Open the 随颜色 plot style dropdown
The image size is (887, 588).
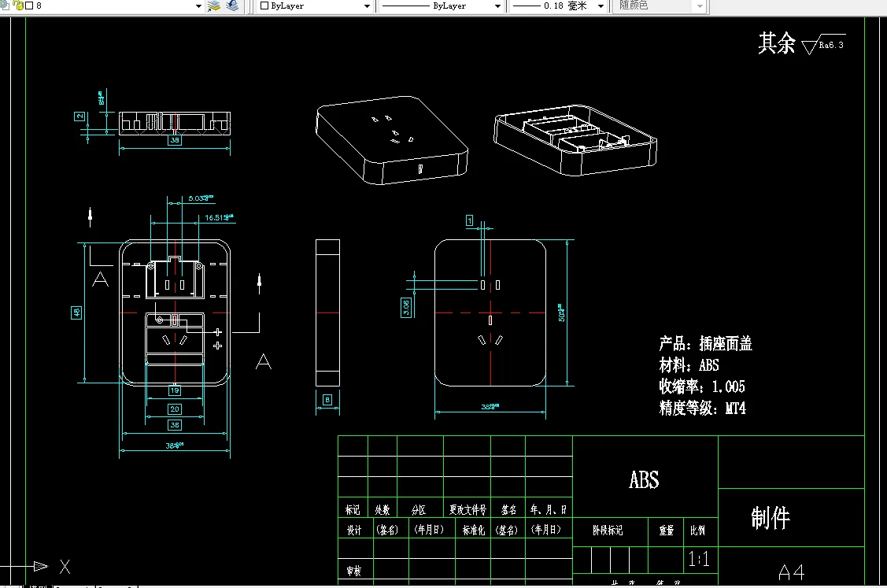700,6
